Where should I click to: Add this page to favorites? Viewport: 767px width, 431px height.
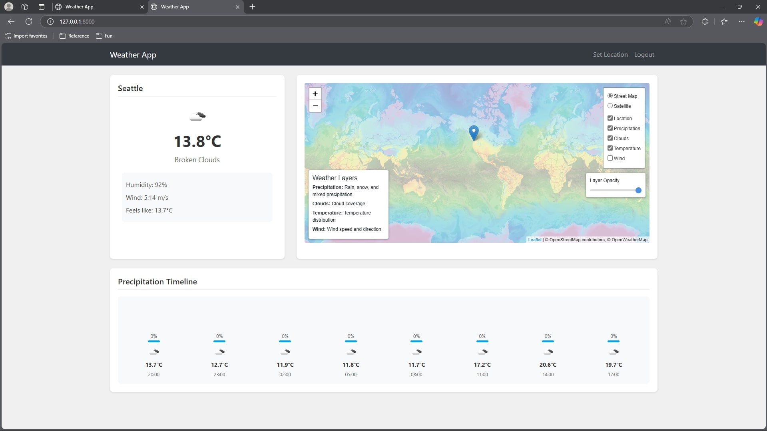coord(683,22)
